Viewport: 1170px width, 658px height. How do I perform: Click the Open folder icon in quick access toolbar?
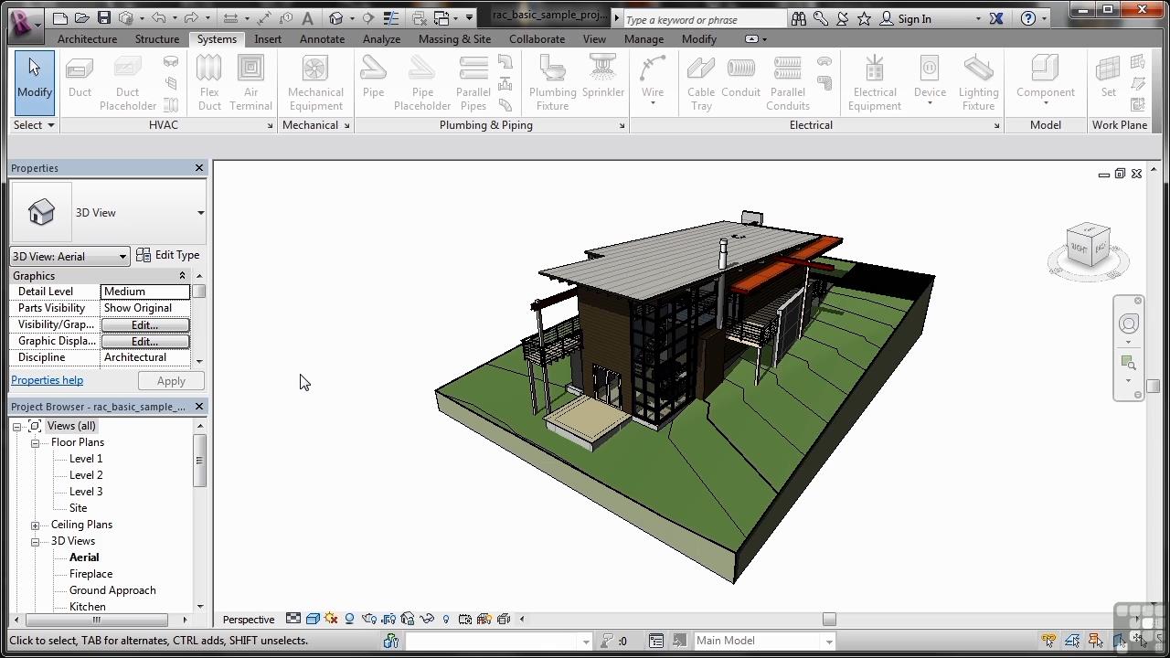click(x=81, y=18)
